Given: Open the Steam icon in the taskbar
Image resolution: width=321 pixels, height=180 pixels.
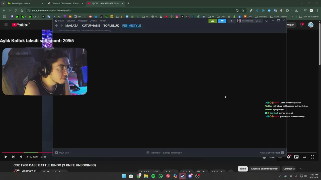Looking at the screenshot, I should coord(183,176).
